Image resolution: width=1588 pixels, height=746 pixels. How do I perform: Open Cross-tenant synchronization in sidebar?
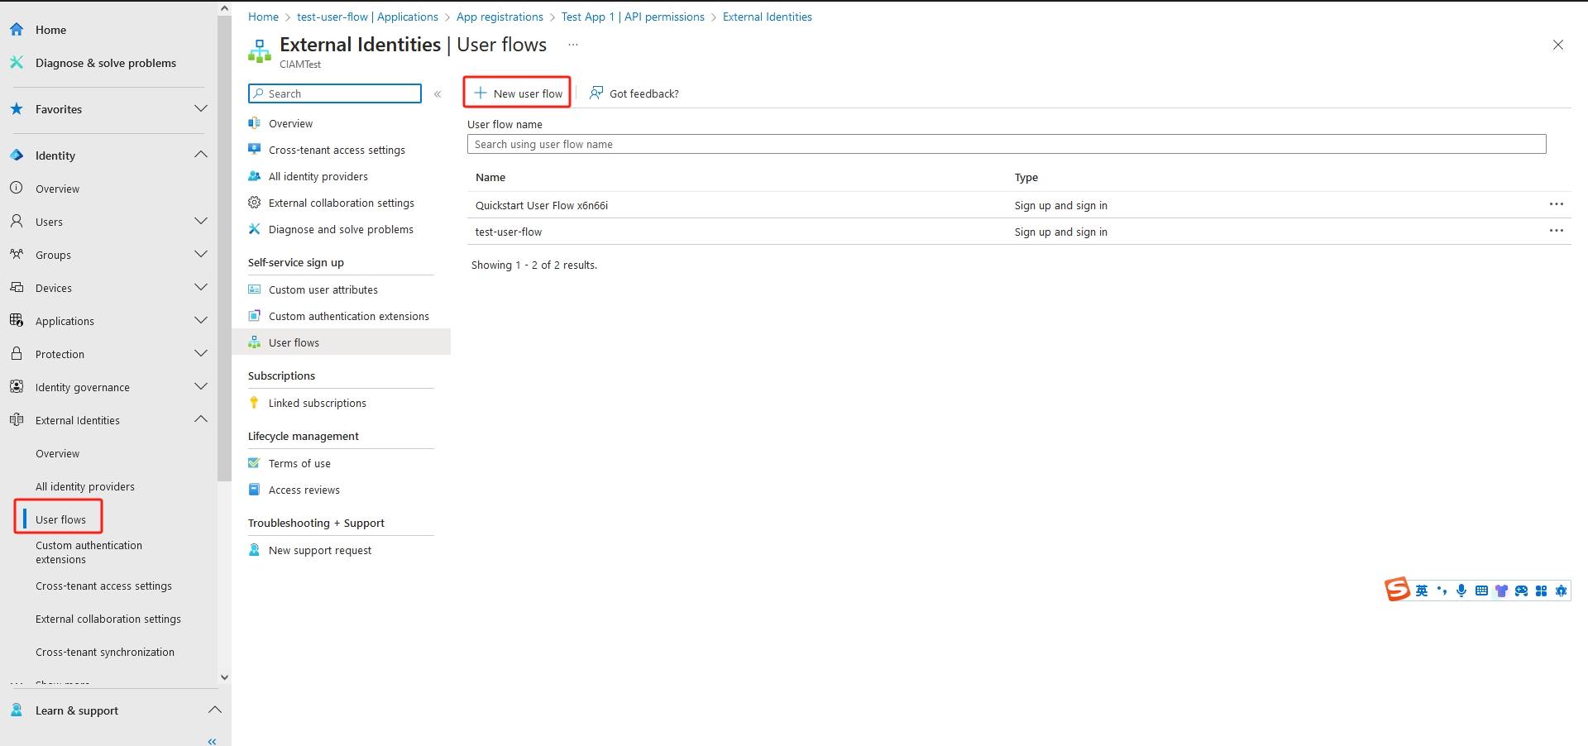(x=105, y=652)
